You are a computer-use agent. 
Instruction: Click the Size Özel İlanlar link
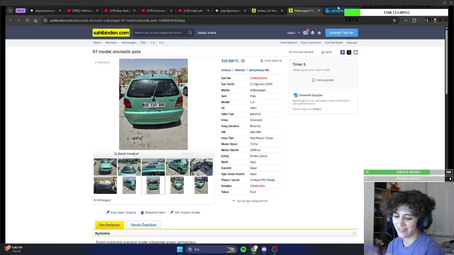tap(334, 42)
